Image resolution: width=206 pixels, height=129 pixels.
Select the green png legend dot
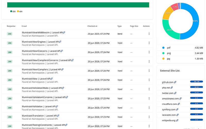pyautogui.click(x=163, y=53)
